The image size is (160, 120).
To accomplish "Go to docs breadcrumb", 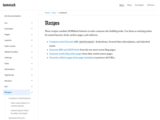I will pos(54,13).
